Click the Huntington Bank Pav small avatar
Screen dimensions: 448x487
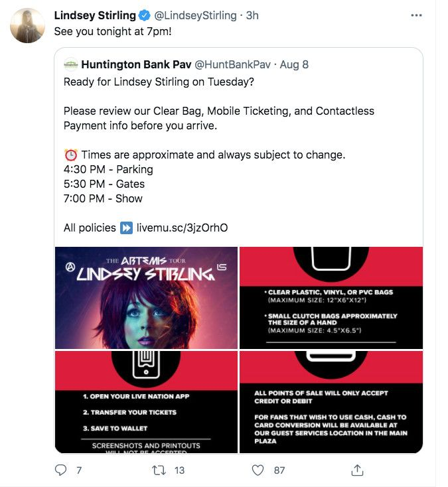click(x=71, y=64)
